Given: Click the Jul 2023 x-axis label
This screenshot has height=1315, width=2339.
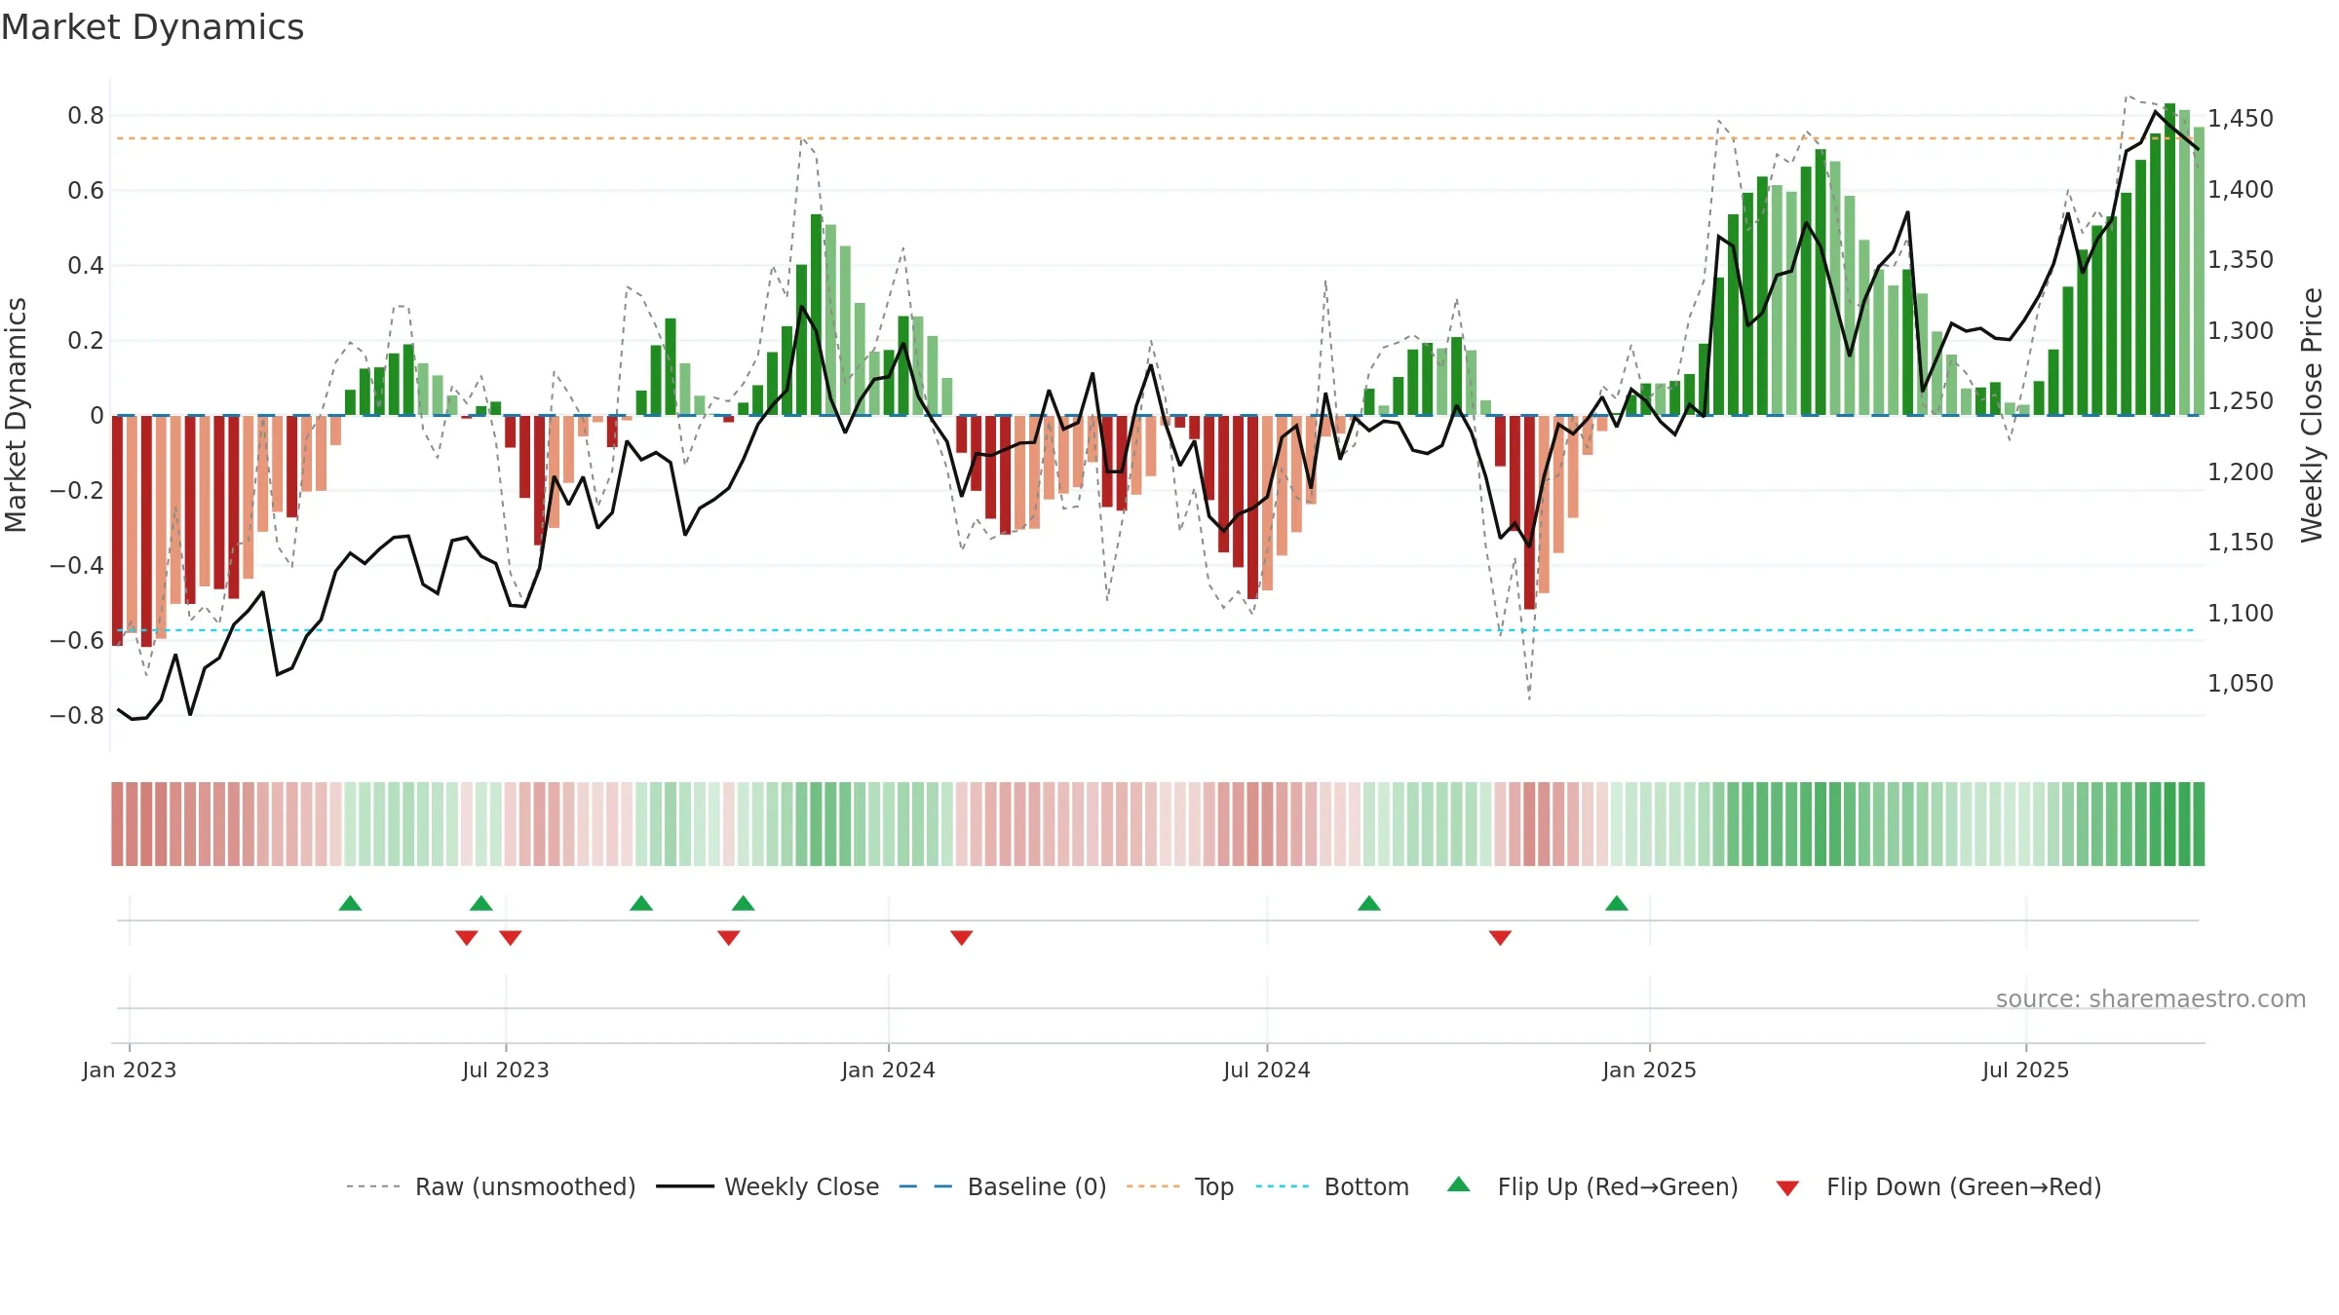Looking at the screenshot, I should (x=506, y=1070).
